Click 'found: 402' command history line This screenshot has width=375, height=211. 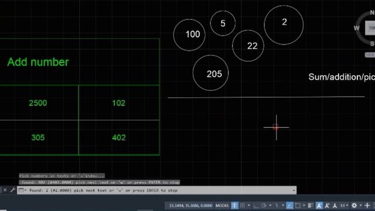pos(100,182)
